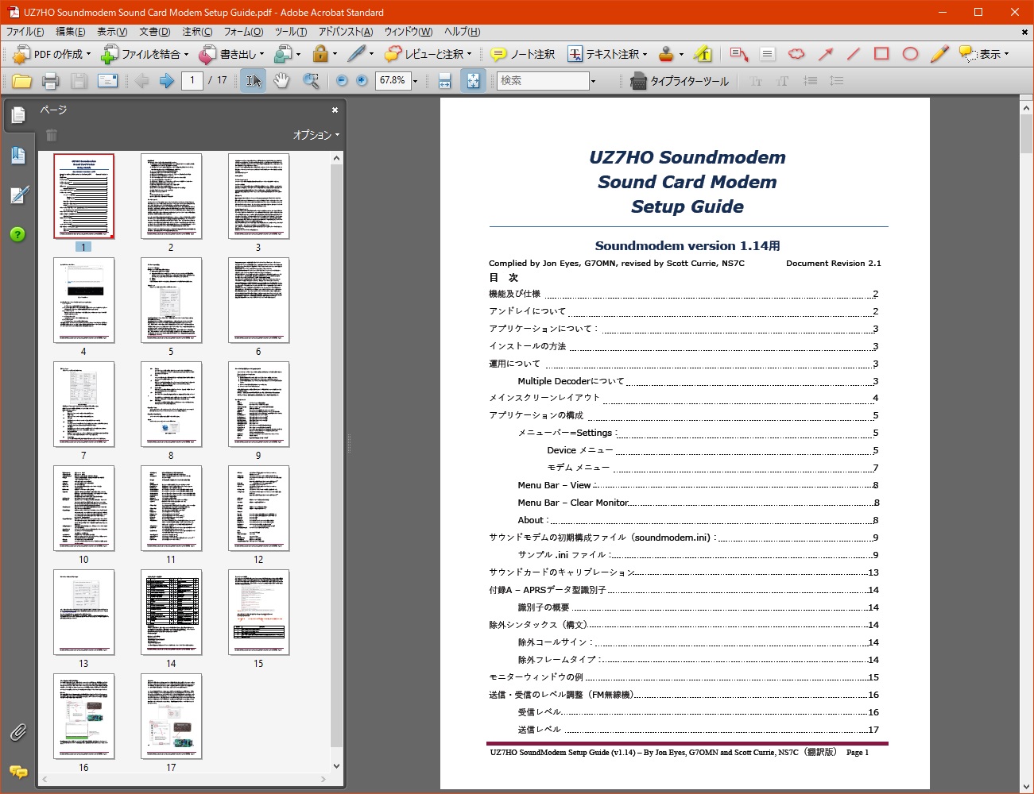Open the 注釈(C) menu
The width and height of the screenshot is (1034, 794).
197,32
